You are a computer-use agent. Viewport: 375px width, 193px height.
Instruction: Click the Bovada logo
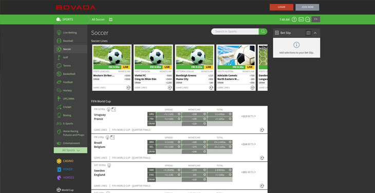tap(76, 7)
